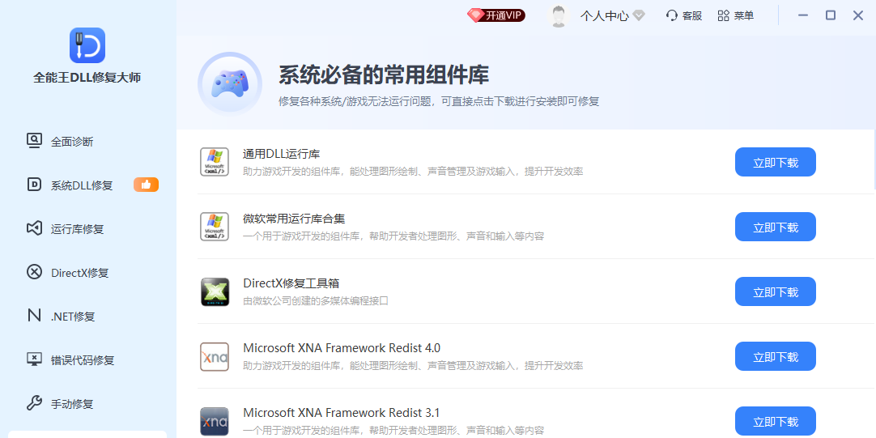Download DirectX修复工具箱 now

(776, 291)
